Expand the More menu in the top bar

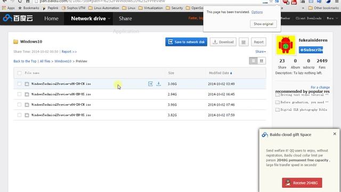pyautogui.click(x=332, y=18)
